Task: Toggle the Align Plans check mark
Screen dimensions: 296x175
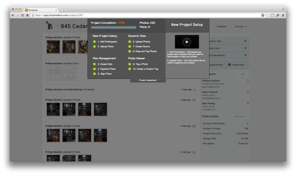Action: tap(95, 74)
